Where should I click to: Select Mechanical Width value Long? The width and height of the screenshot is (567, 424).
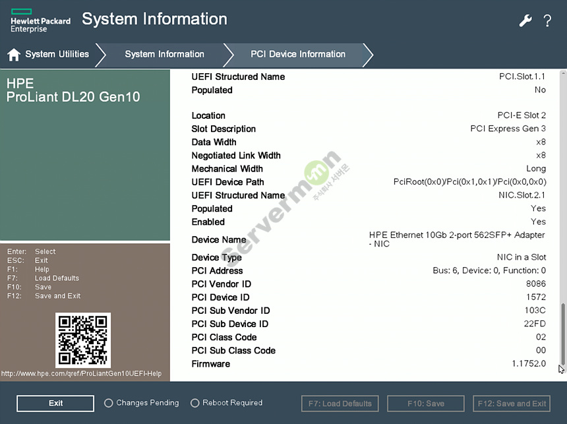(536, 169)
